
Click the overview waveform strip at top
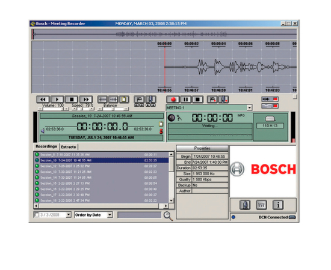tap(164, 34)
